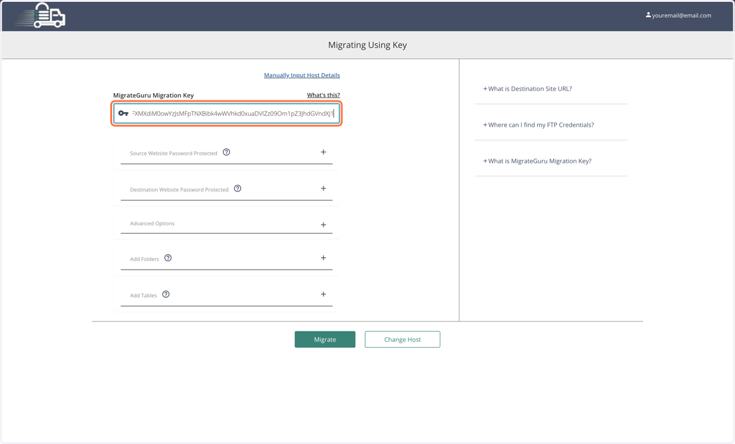Click the MigrateGuru truck logo
This screenshot has width=735, height=444.
pyautogui.click(x=40, y=15)
